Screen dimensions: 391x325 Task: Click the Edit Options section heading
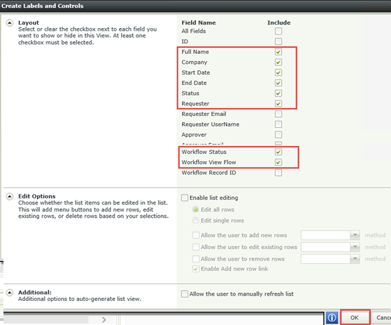(x=37, y=196)
